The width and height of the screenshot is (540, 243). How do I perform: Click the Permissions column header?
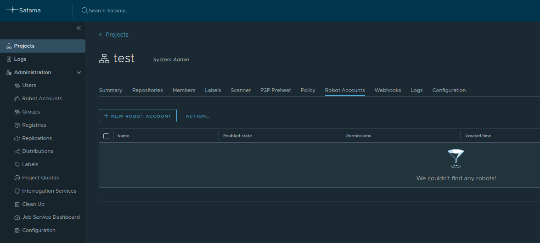359,136
